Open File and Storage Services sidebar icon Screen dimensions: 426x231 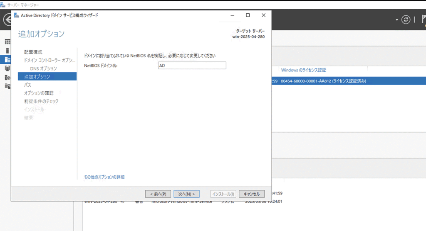pos(7,86)
